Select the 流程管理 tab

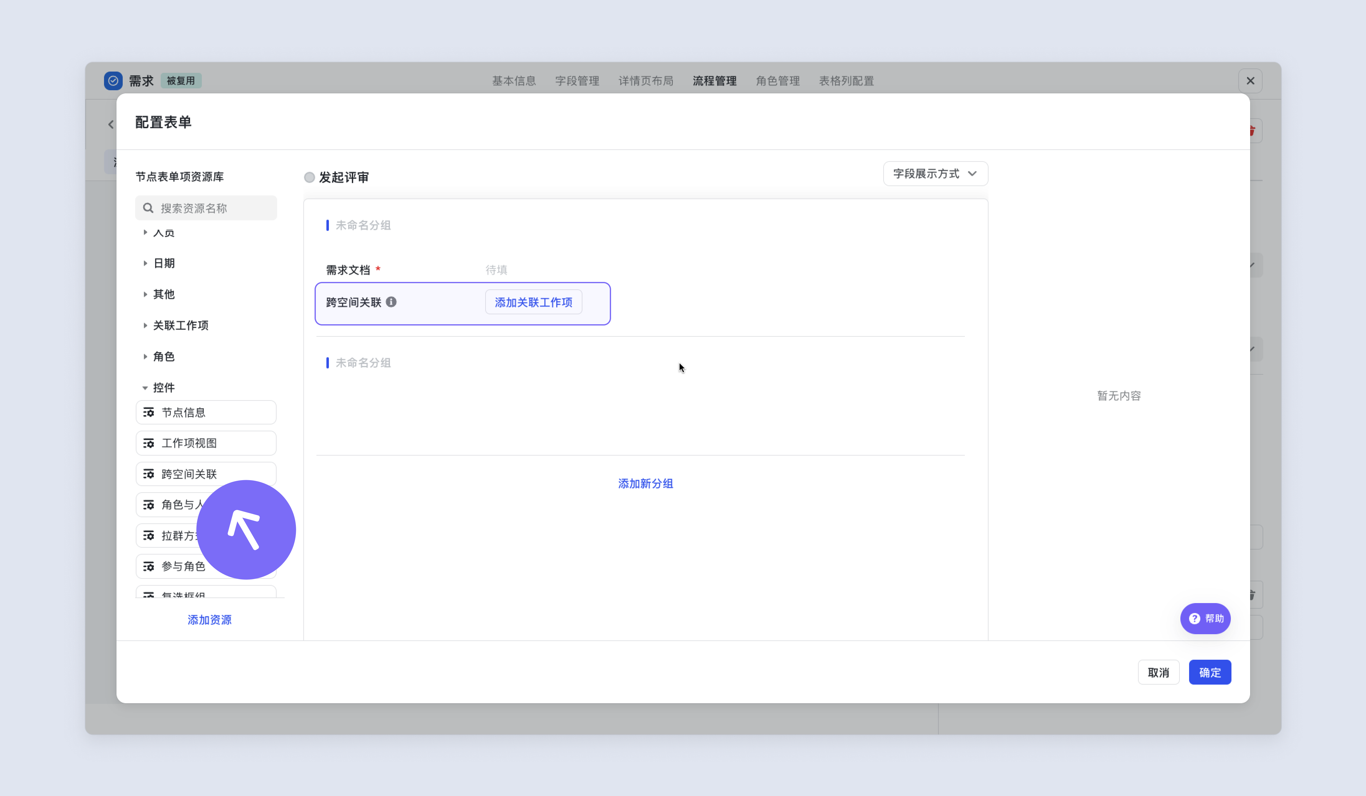tap(714, 81)
